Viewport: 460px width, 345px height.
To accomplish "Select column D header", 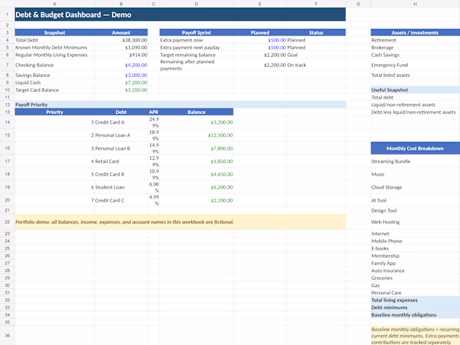I will 196,4.
